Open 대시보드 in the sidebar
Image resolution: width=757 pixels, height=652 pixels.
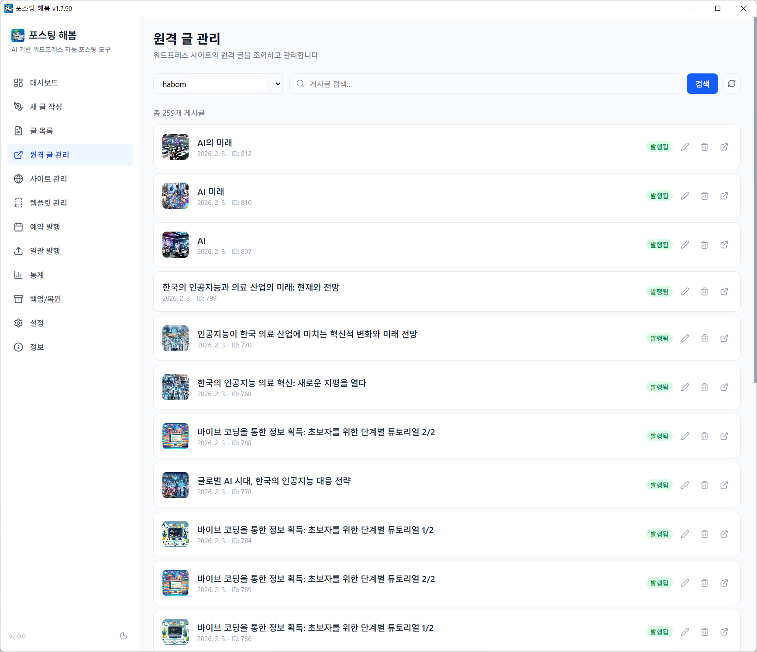(44, 83)
